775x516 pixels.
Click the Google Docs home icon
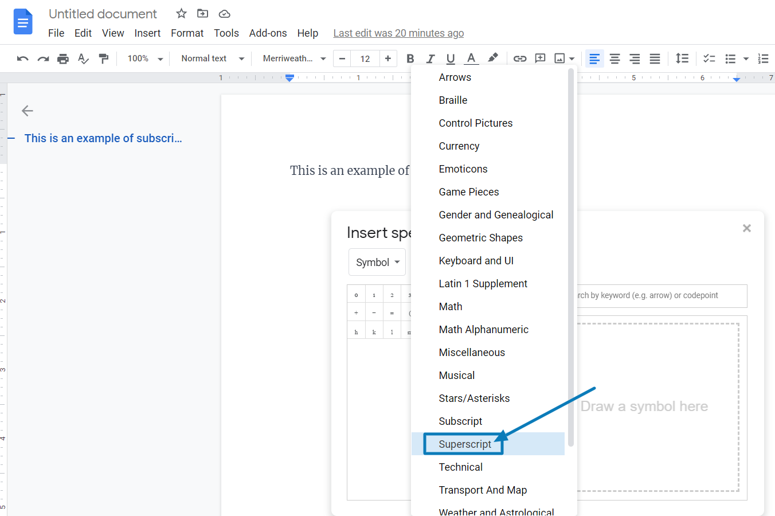[23, 22]
